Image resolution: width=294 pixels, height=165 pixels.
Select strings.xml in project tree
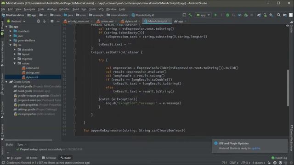(x=33, y=72)
